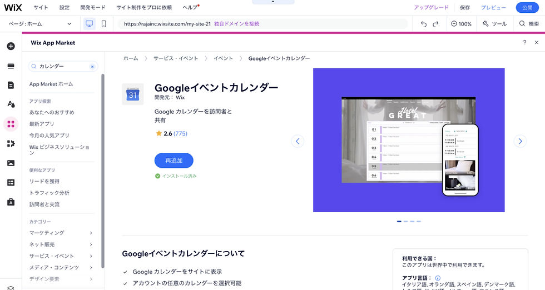Click the 再追加 button
The height and width of the screenshot is (290, 545).
pos(174,161)
